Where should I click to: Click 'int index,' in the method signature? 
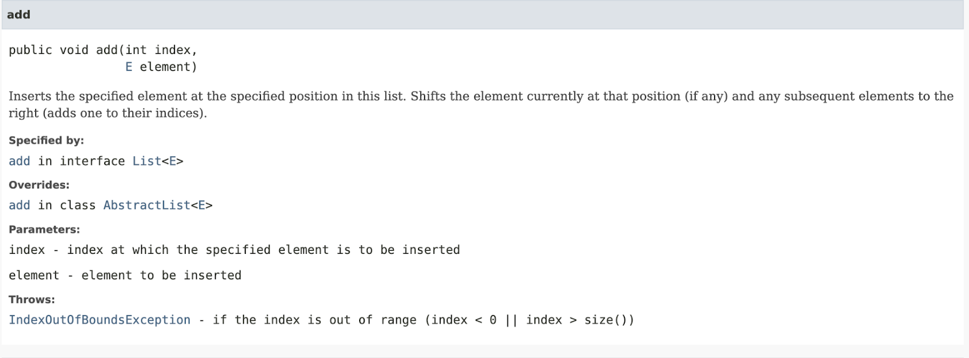point(162,50)
